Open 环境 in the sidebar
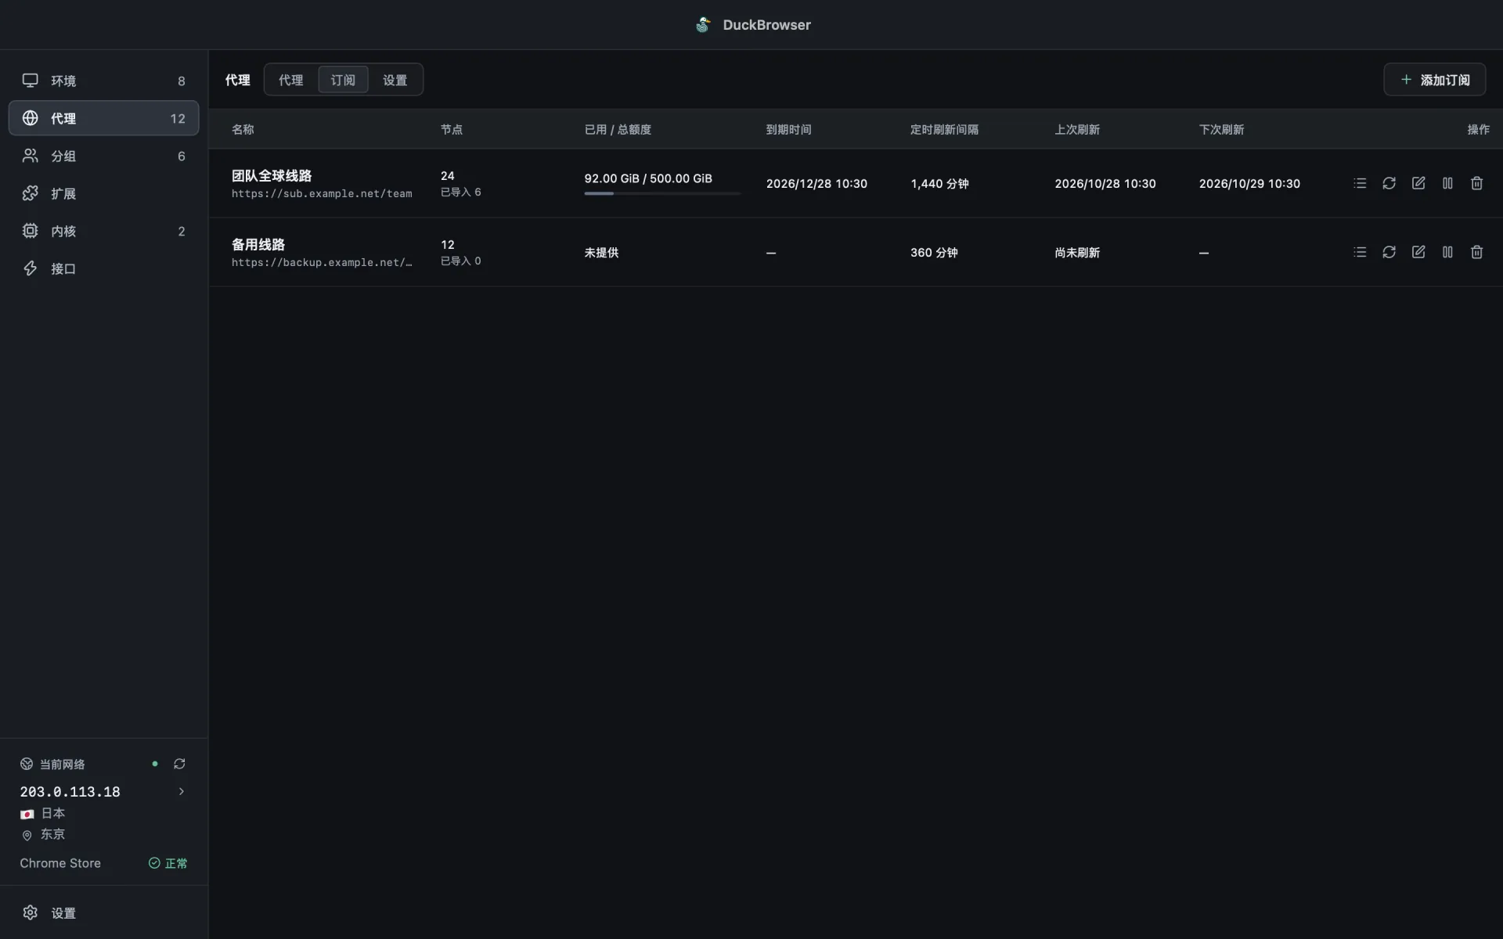 tap(103, 81)
